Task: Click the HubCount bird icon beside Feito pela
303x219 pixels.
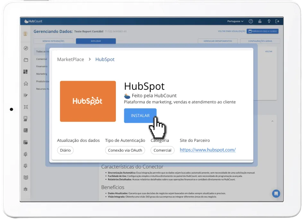Action: [127, 96]
